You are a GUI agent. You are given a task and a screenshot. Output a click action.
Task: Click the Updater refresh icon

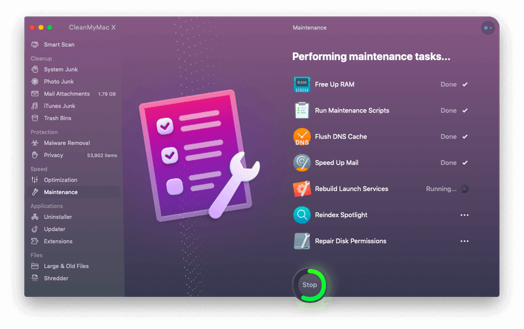35,229
